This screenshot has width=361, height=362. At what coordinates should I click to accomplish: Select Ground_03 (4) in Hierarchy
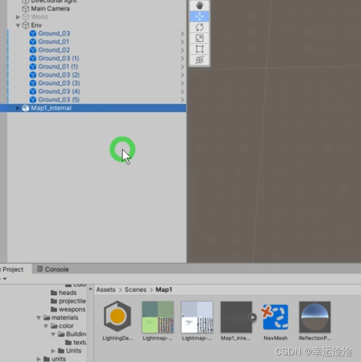tap(59, 91)
